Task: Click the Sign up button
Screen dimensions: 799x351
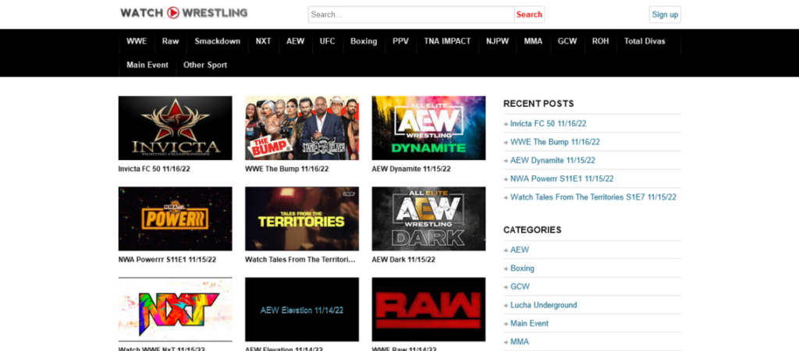Action: pyautogui.click(x=665, y=14)
